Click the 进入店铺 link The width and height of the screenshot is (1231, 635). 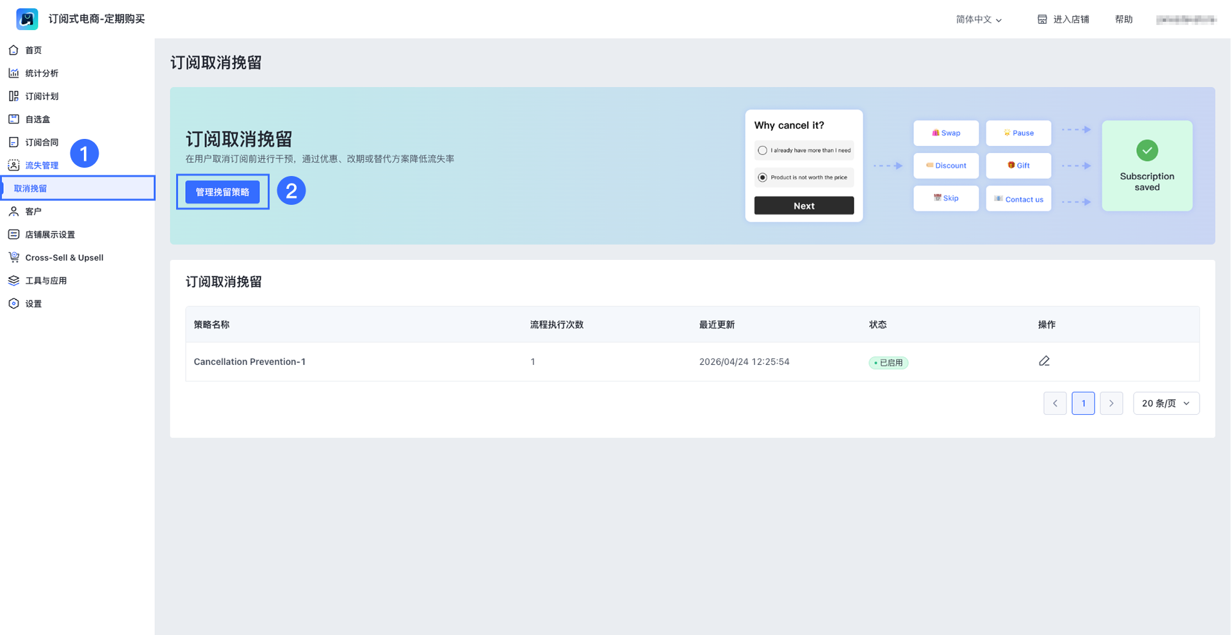1063,19
